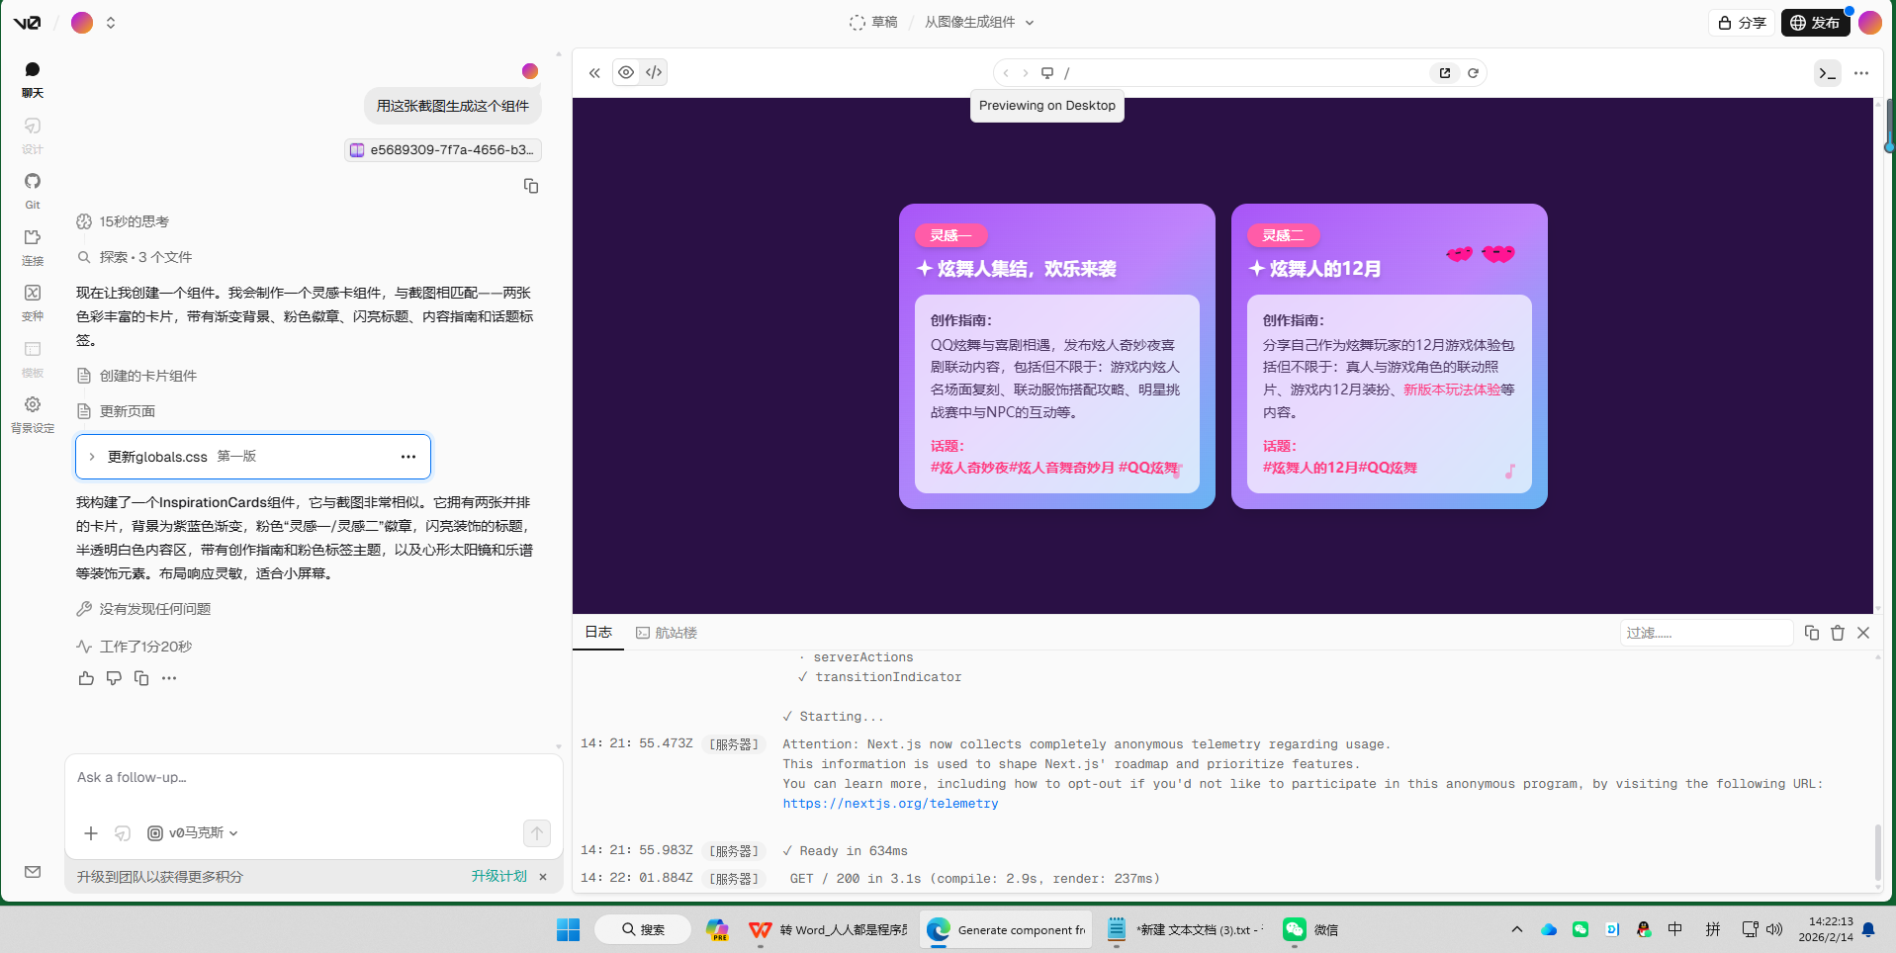Give a thumbs up to the response
Viewport: 1896px width, 953px height.
tap(86, 678)
